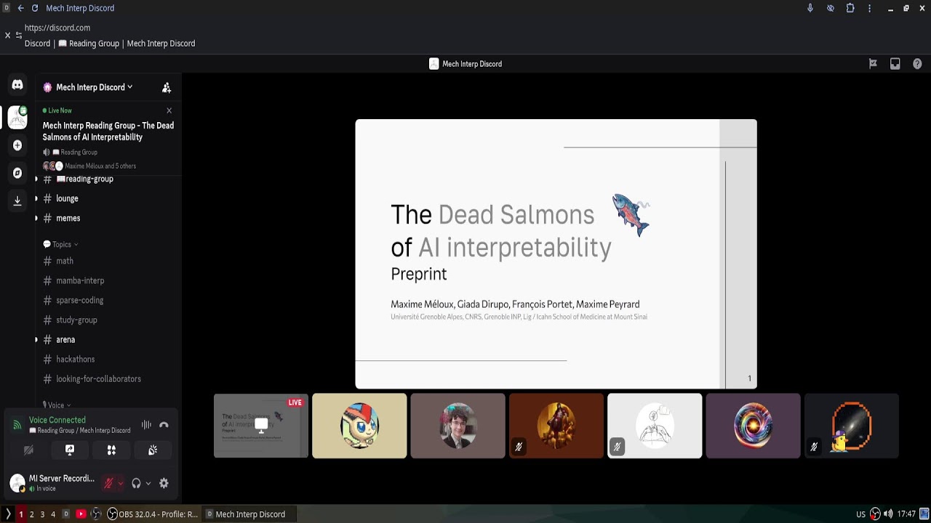This screenshot has height=523, width=931.
Task: Reload the browser page
Action: pos(34,8)
